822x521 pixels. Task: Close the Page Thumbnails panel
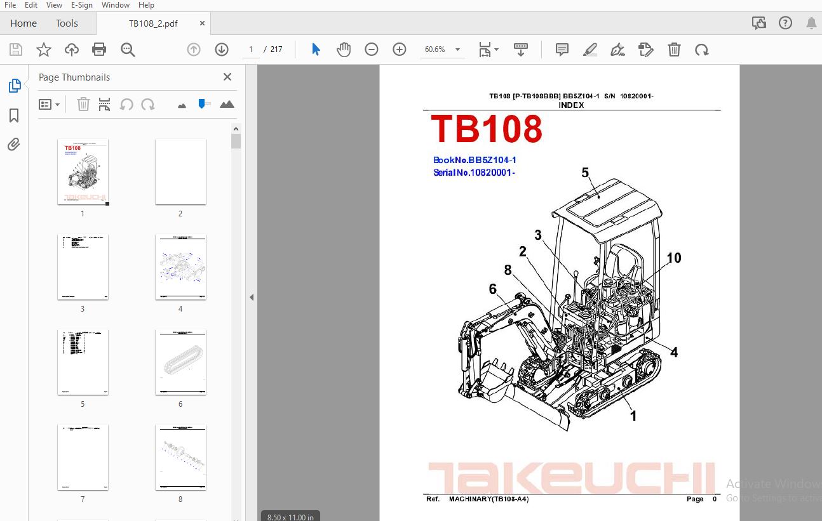point(227,77)
